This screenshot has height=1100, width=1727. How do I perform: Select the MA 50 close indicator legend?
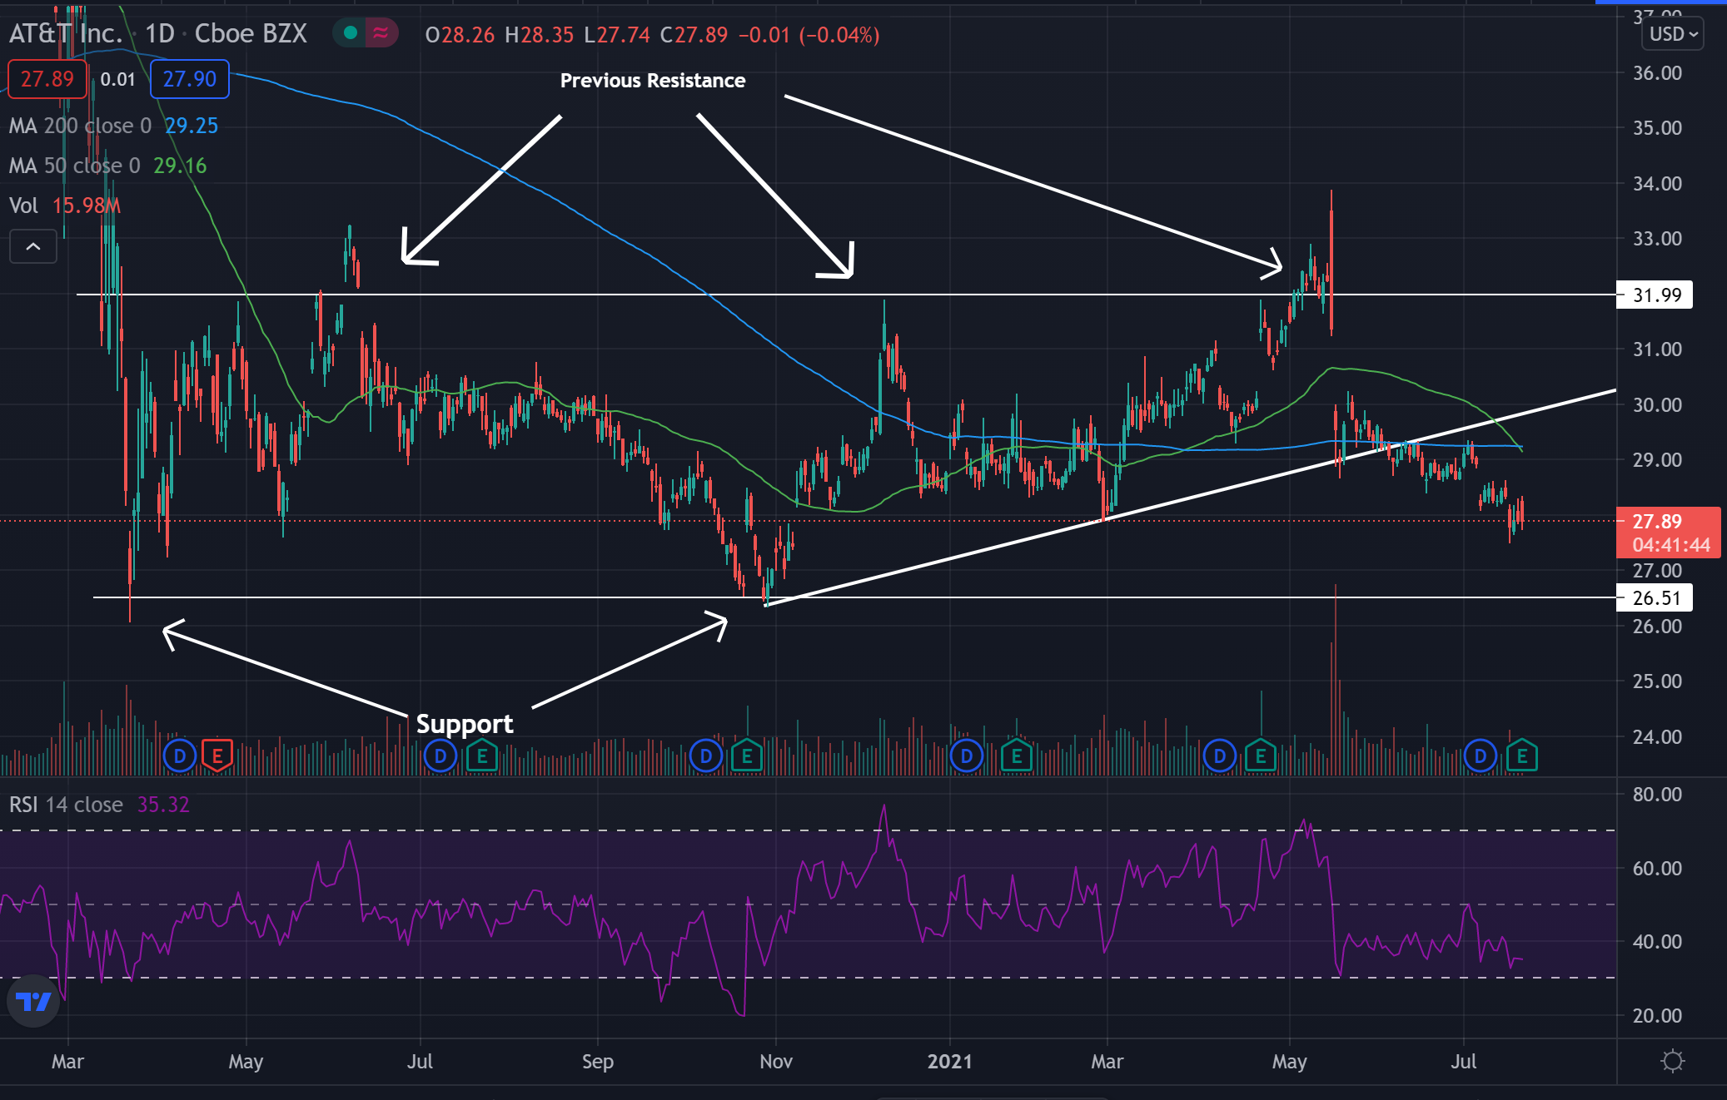[x=107, y=166]
